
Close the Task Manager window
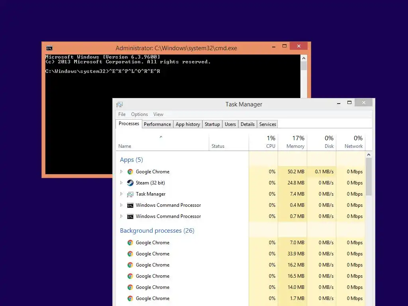[363, 102]
